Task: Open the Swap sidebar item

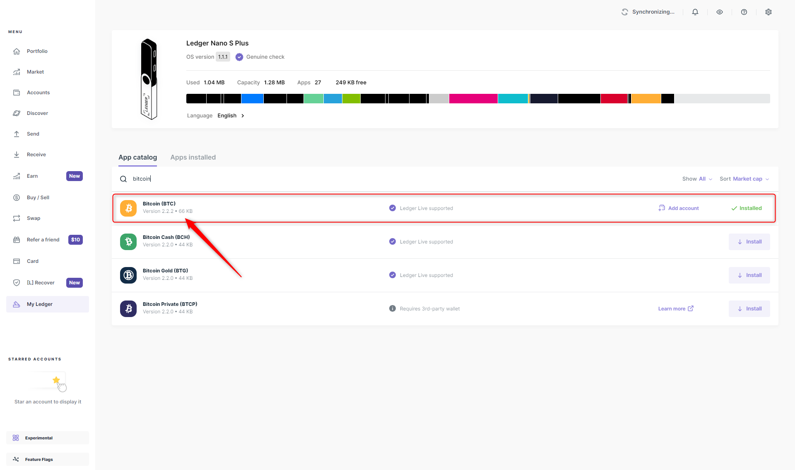Action: pos(34,218)
